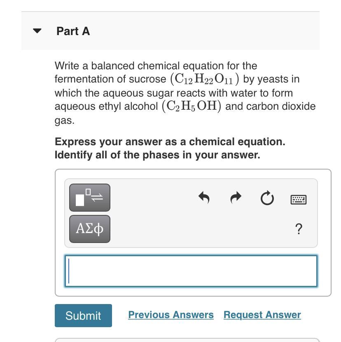The width and height of the screenshot is (341, 342).
Task: Redo the last undone edit
Action: (x=236, y=198)
